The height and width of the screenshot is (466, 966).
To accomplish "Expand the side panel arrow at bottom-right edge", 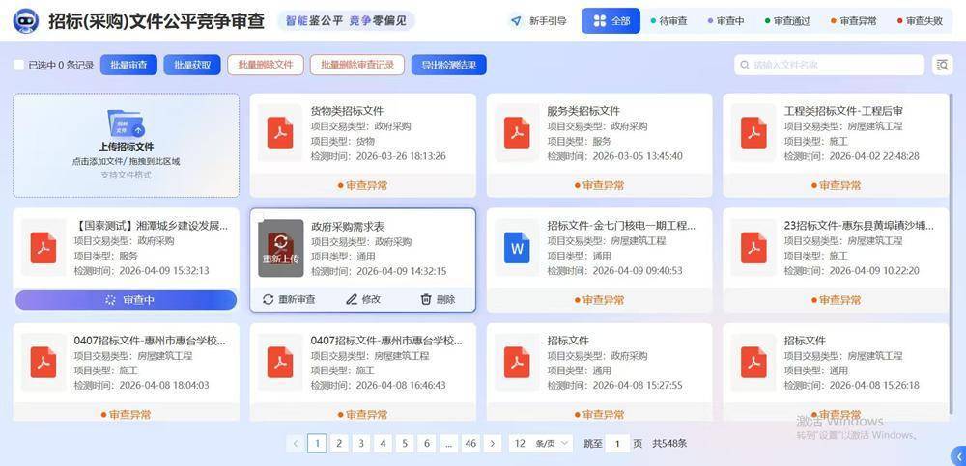I will click(x=957, y=455).
